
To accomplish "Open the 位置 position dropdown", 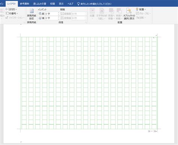I will point(92,14).
